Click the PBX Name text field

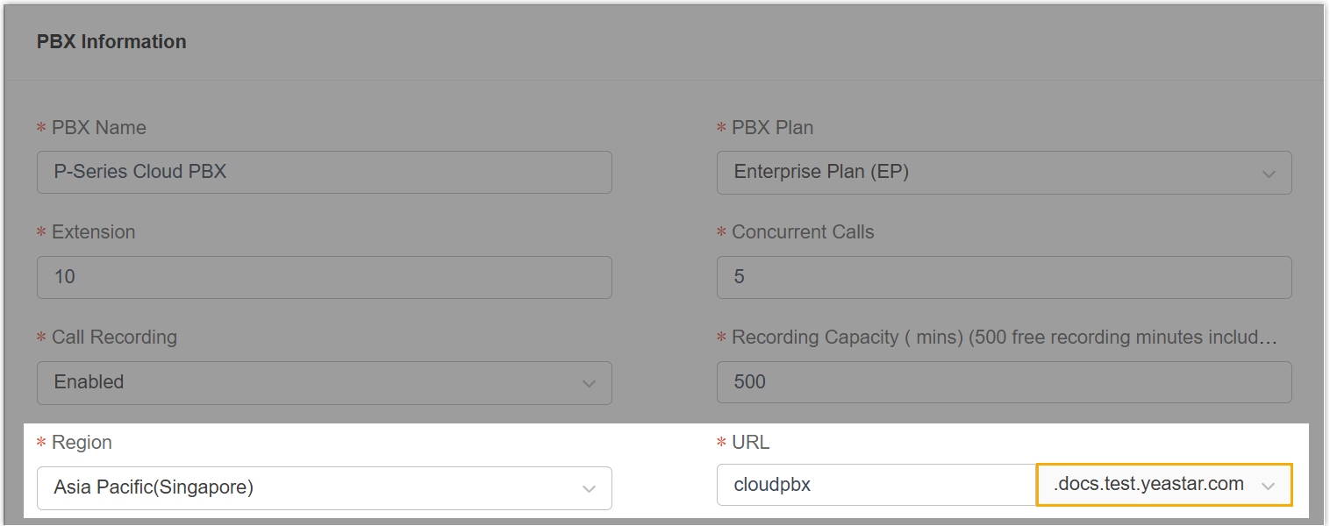pyautogui.click(x=324, y=172)
